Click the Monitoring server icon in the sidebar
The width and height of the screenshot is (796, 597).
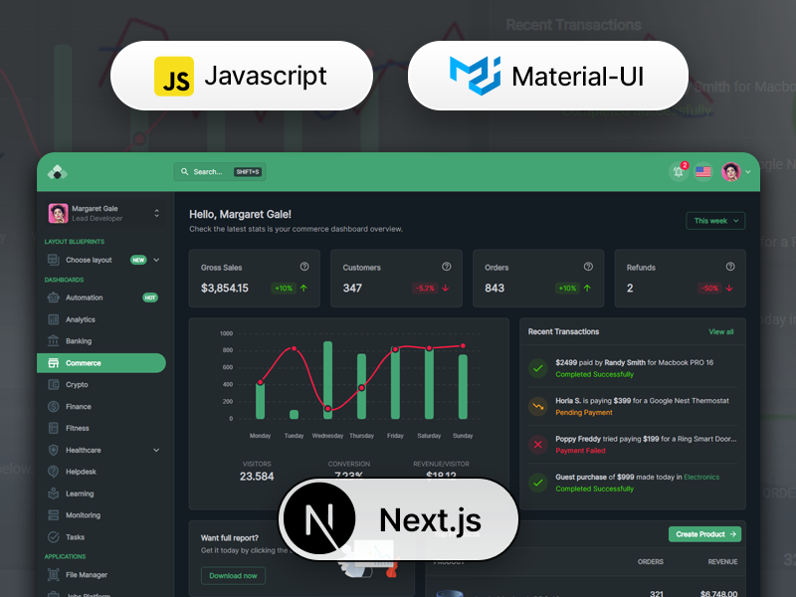coord(54,514)
